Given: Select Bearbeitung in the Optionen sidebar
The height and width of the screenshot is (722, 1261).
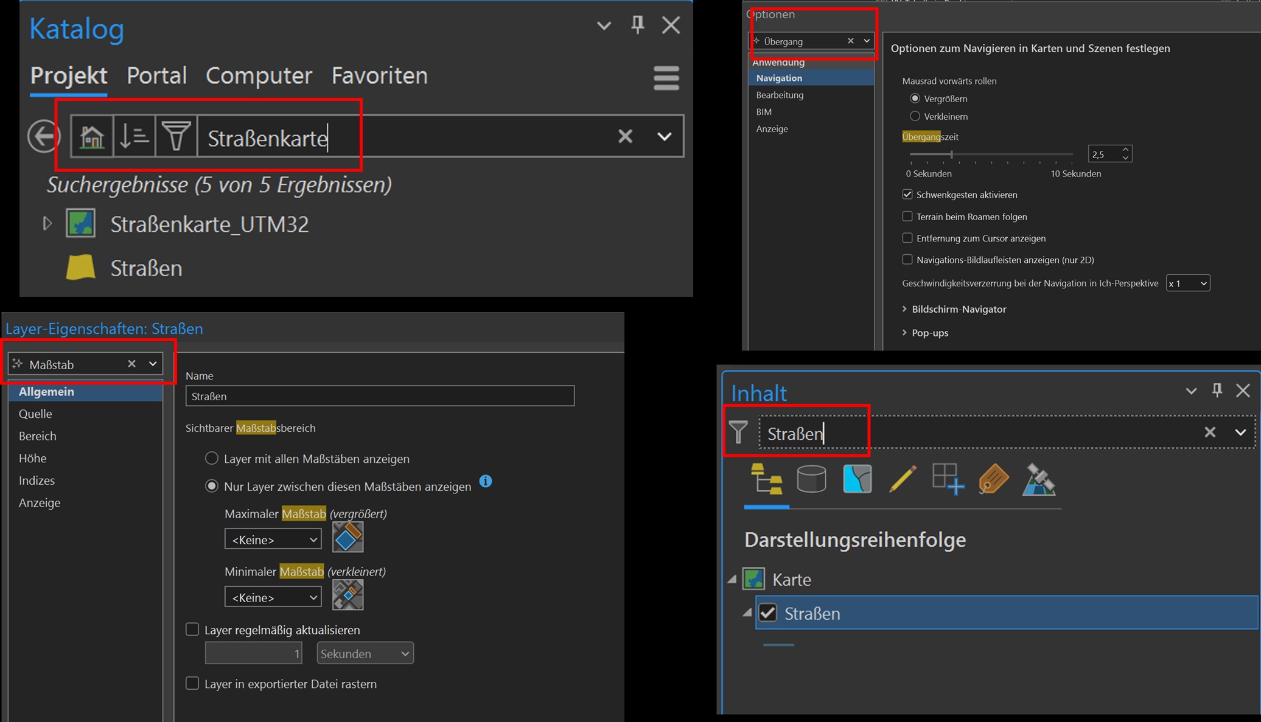Looking at the screenshot, I should click(x=780, y=95).
